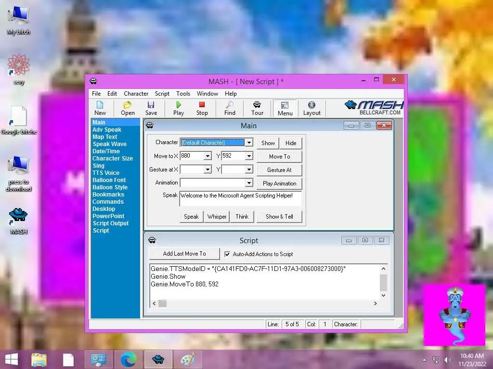Toggle the Menu toolbar button
The image size is (493, 369).
point(285,109)
